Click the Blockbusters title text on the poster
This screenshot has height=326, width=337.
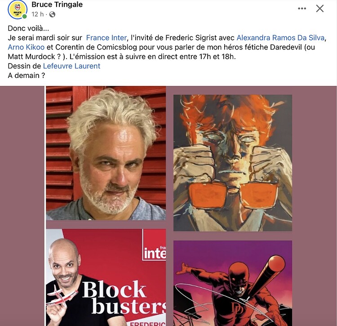tap(124, 298)
